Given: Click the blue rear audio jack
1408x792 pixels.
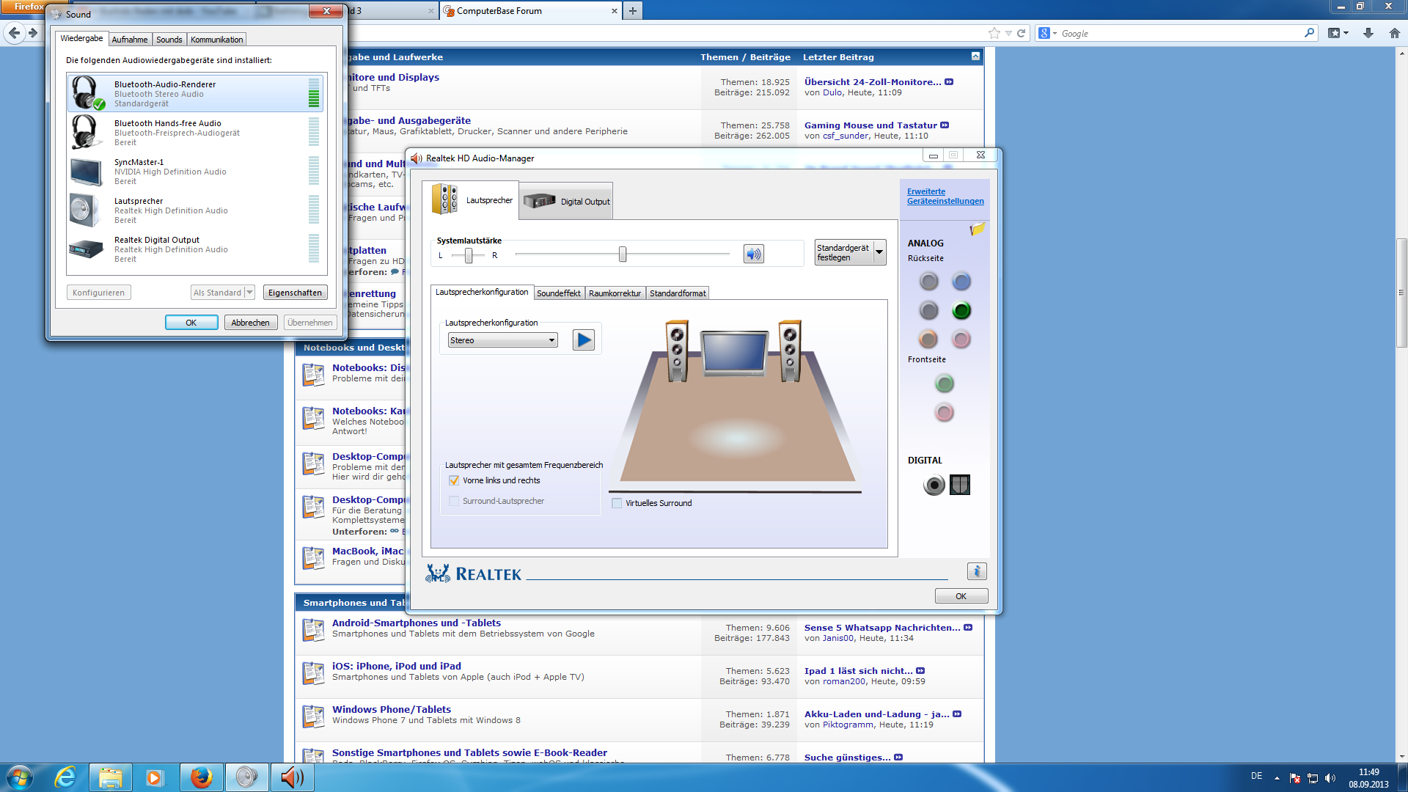Looking at the screenshot, I should 961,281.
